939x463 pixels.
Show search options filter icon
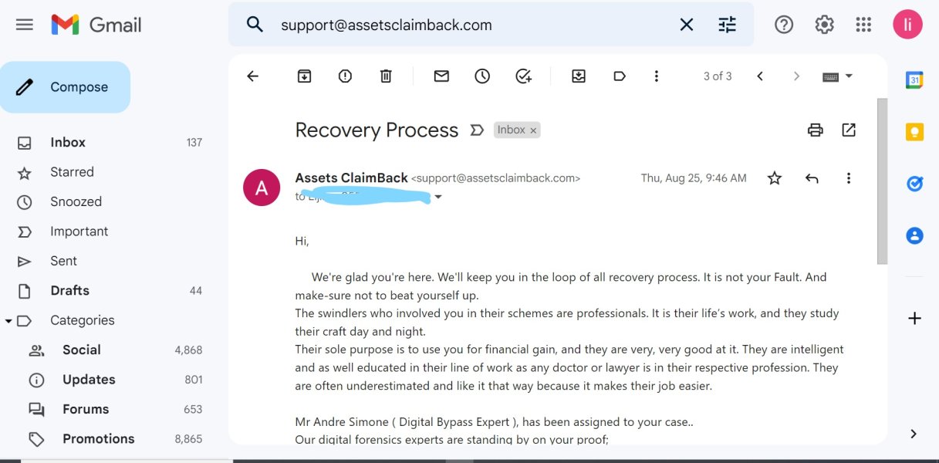[x=728, y=25]
